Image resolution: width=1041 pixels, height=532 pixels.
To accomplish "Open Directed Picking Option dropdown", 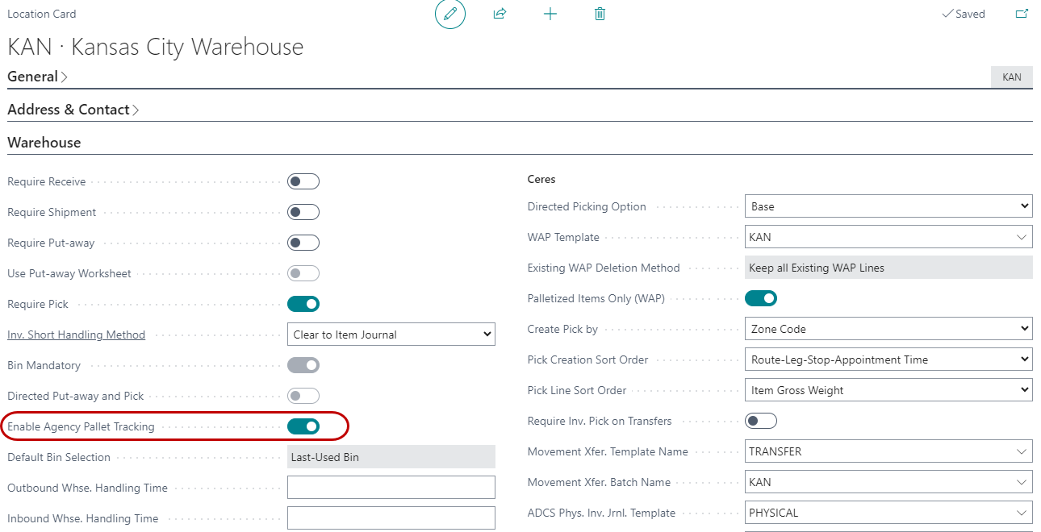I will pyautogui.click(x=888, y=207).
